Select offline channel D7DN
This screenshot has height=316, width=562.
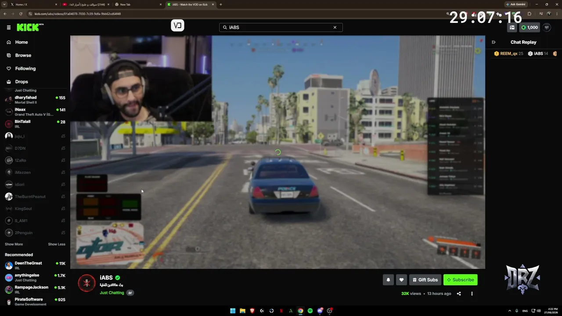point(34,148)
